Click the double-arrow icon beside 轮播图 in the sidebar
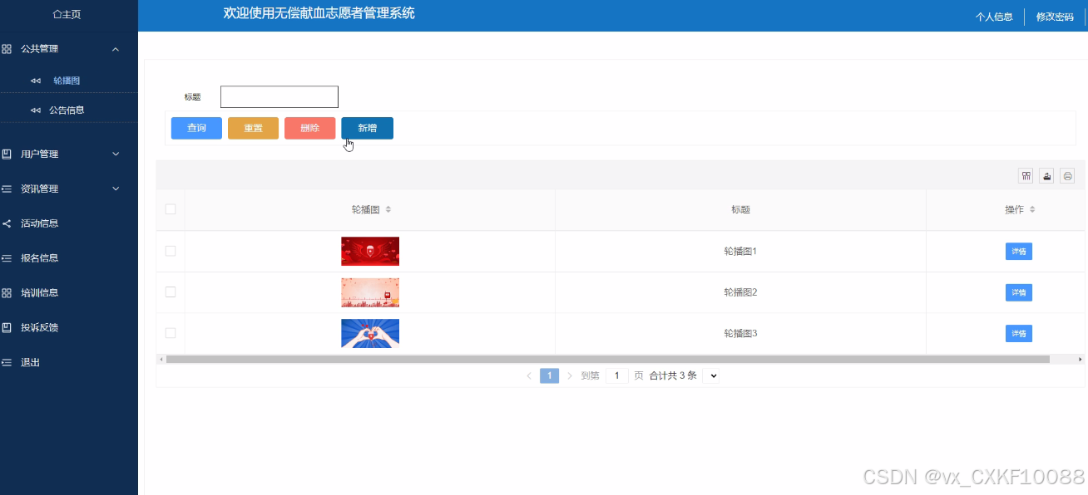 35,81
